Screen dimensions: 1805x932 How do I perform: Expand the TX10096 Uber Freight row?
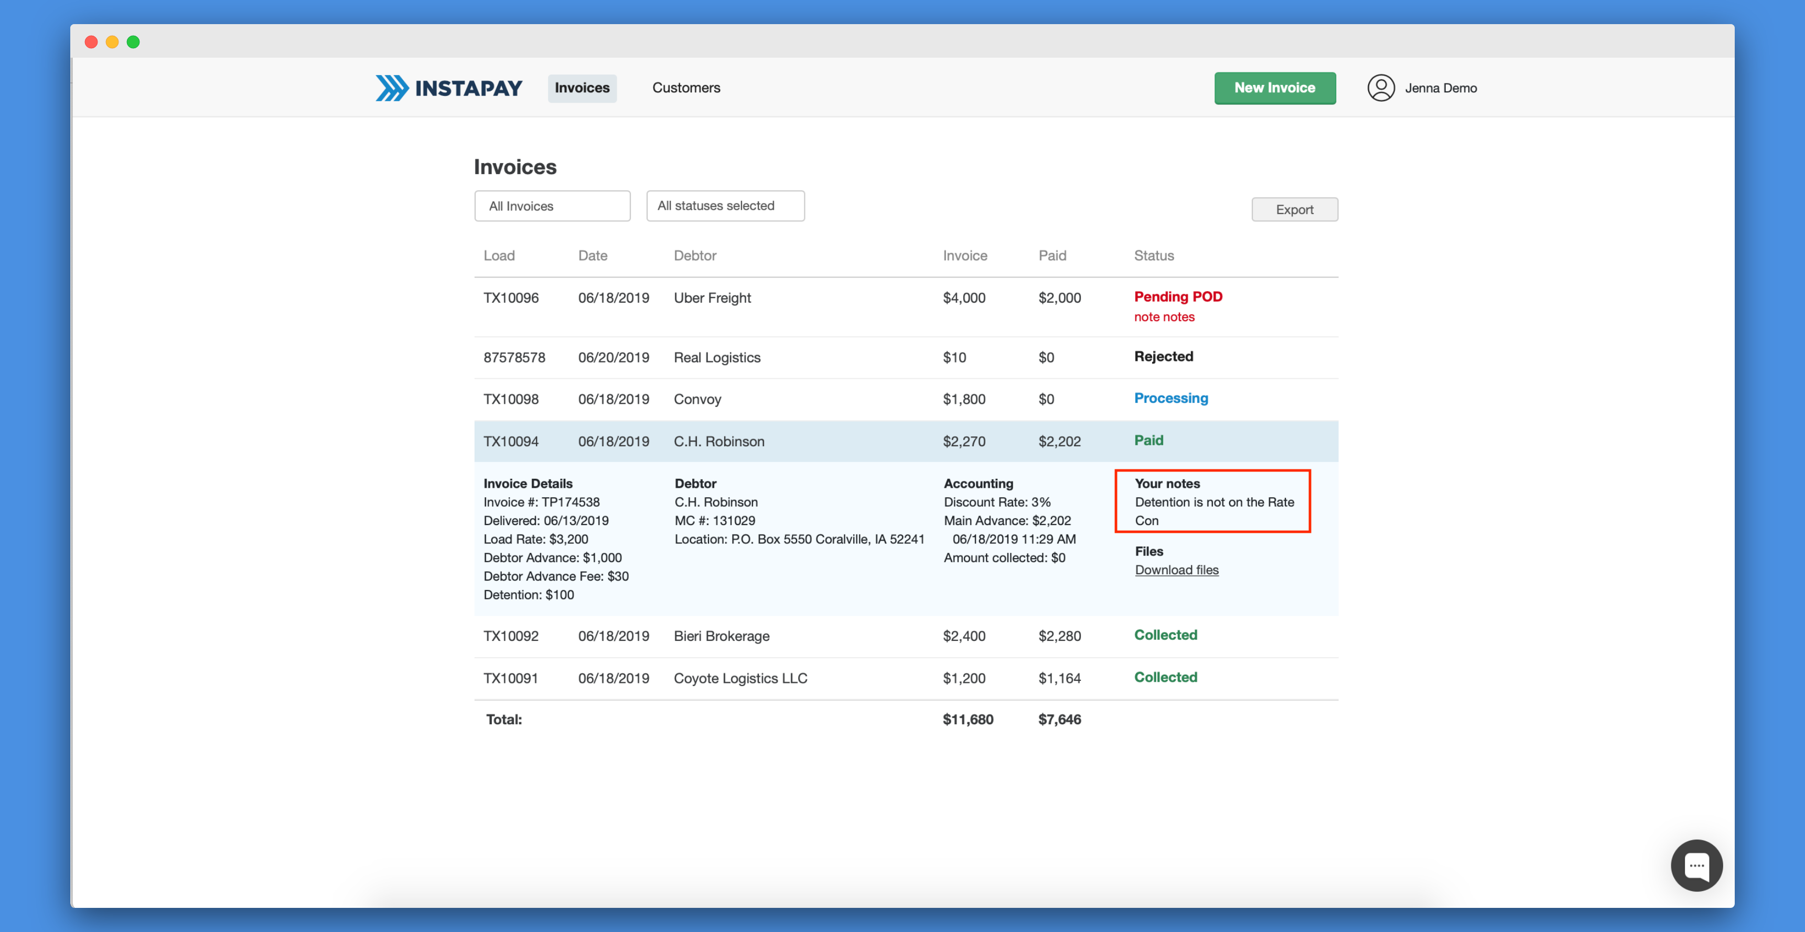pyautogui.click(x=906, y=307)
